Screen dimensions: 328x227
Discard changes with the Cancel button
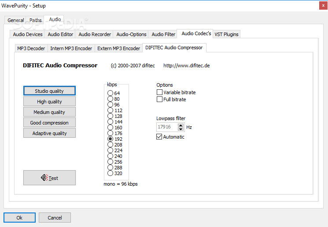[55, 218]
